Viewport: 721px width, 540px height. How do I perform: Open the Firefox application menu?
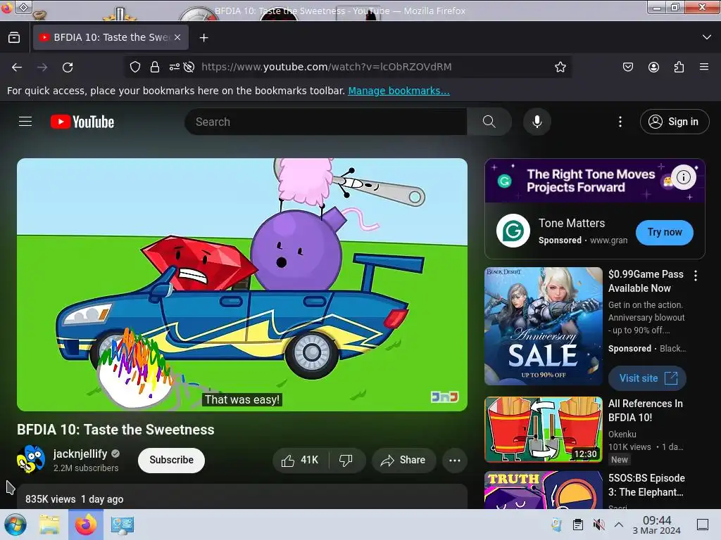tap(704, 67)
